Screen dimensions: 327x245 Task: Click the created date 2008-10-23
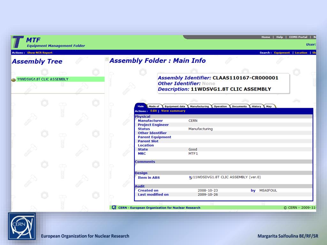point(208,190)
